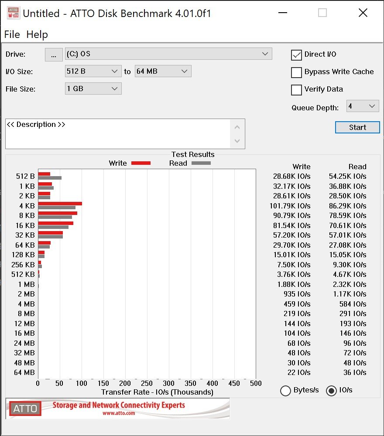This screenshot has height=436, width=384.
Task: Click the 584 IO/s read value
Action: [x=353, y=304]
